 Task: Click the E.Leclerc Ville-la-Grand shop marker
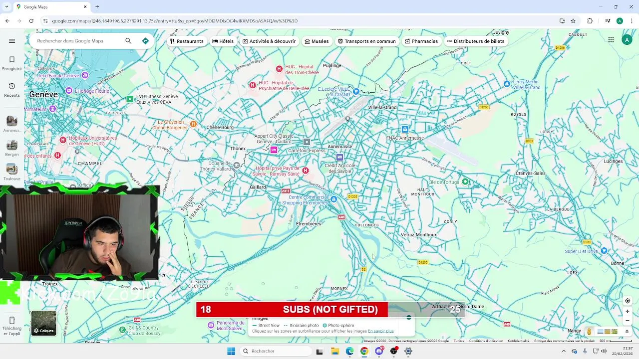(x=356, y=91)
